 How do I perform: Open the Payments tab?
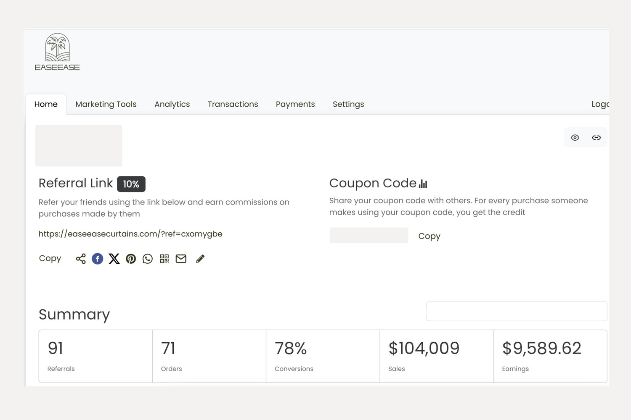tap(295, 104)
